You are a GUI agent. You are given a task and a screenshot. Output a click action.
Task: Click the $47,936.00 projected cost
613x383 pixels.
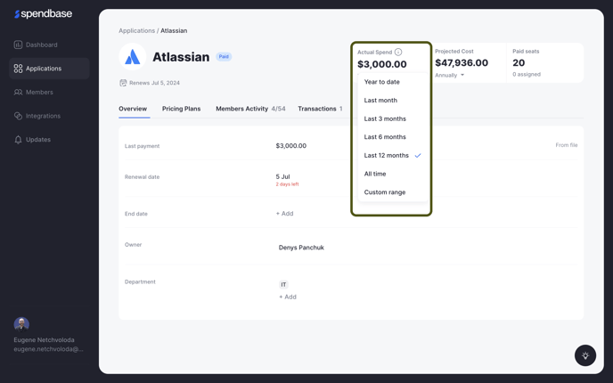462,63
